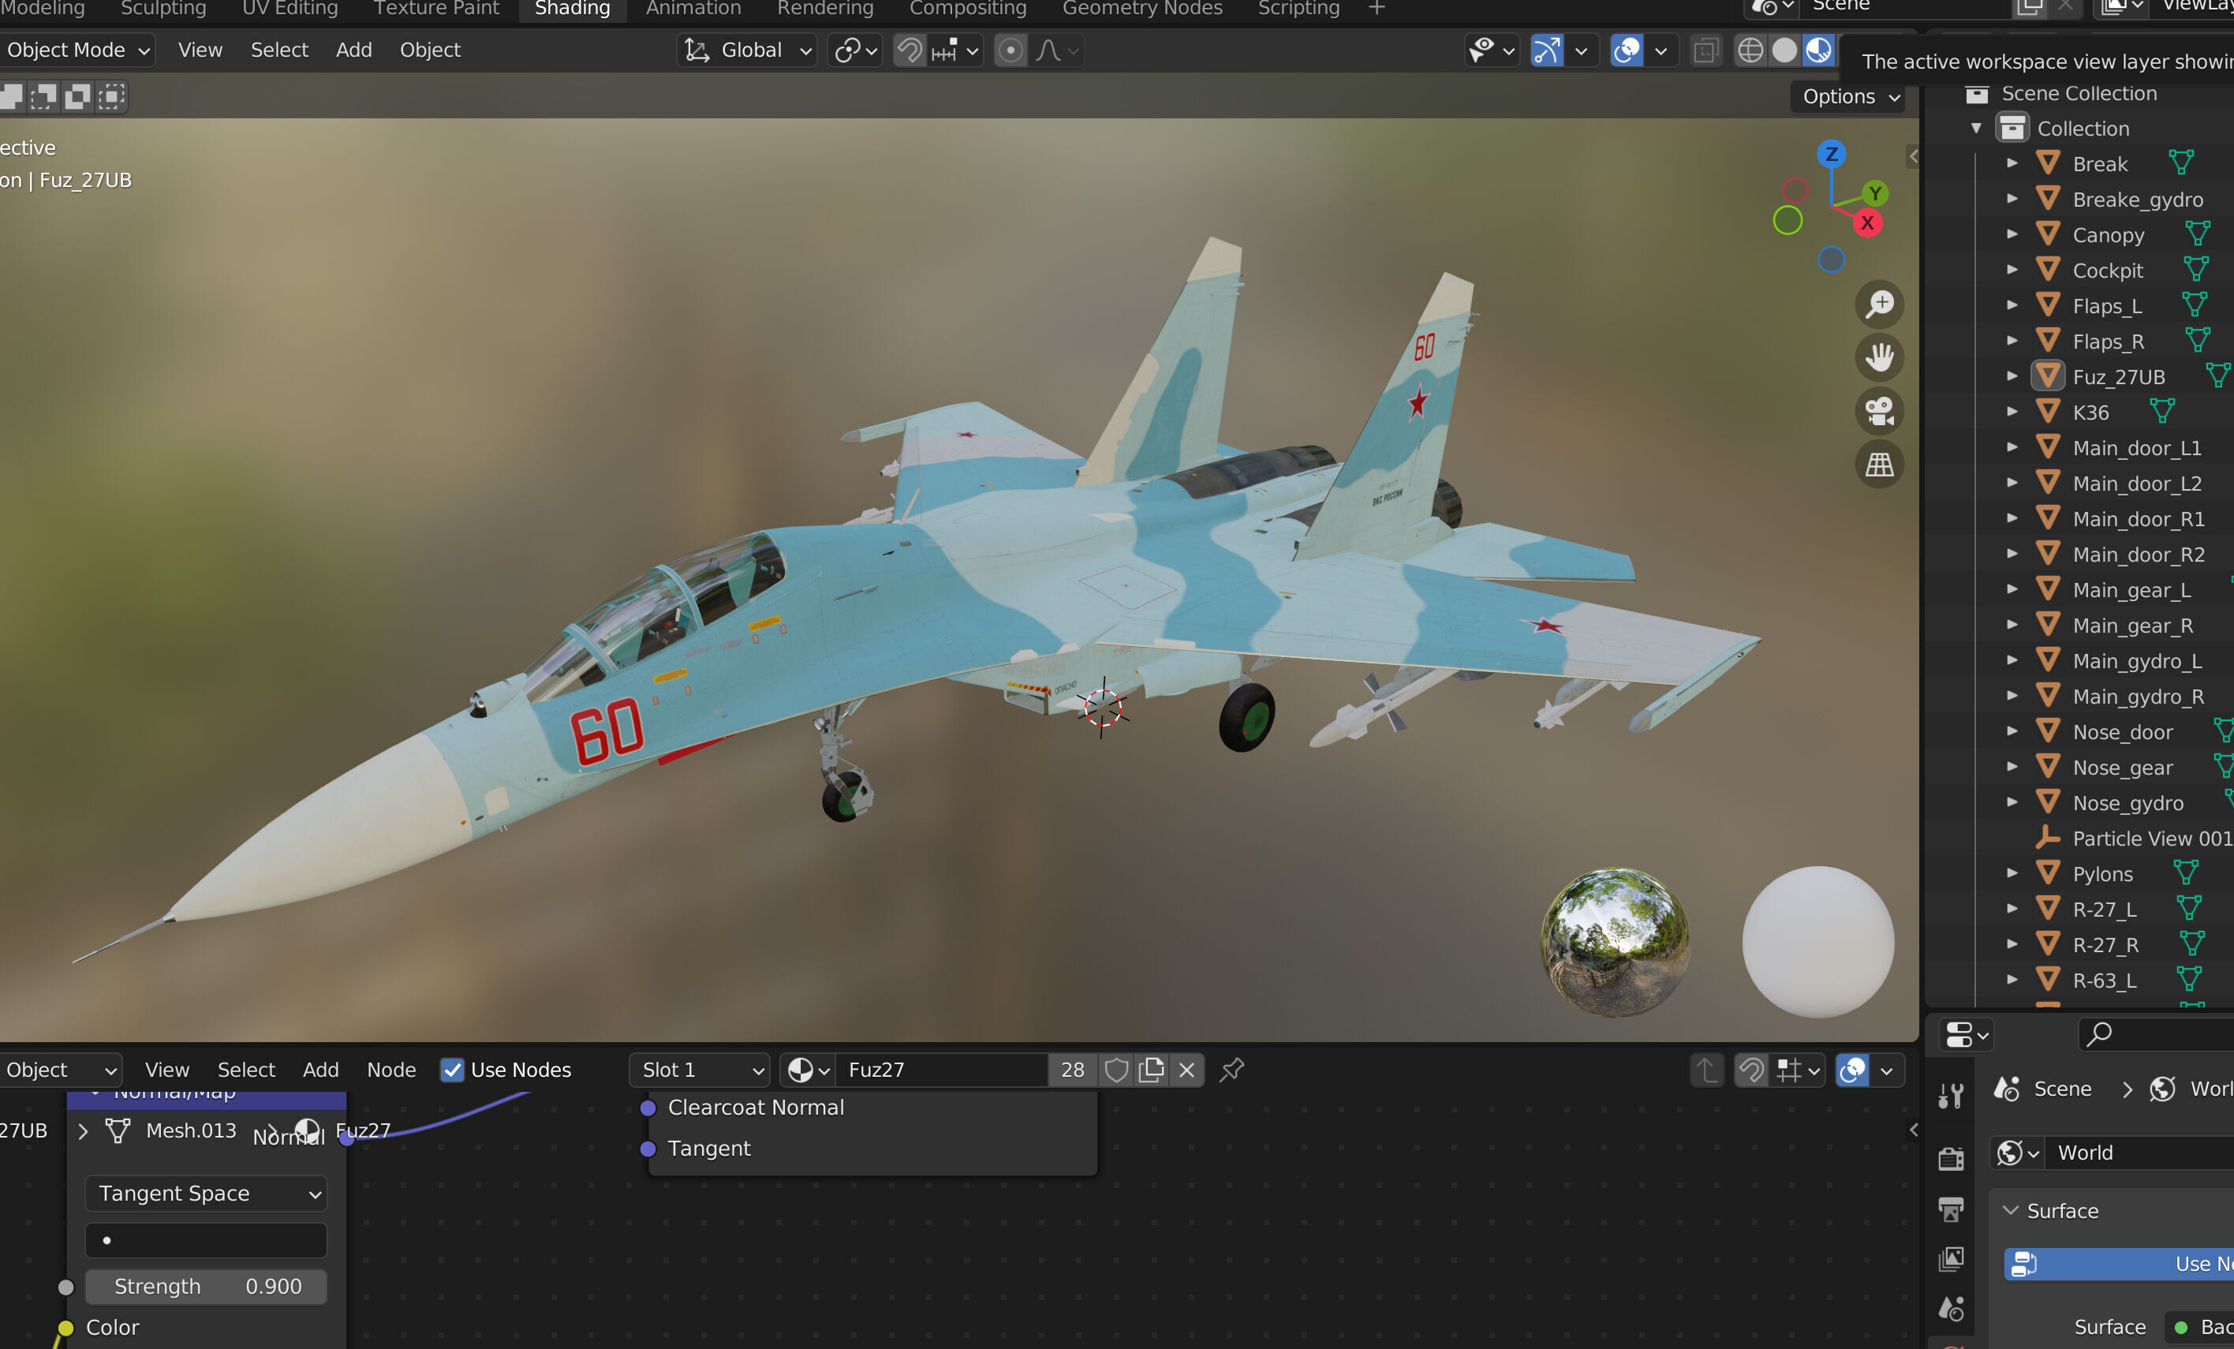Open the View Layer properties tab
The image size is (2234, 1349).
tap(1951, 1258)
